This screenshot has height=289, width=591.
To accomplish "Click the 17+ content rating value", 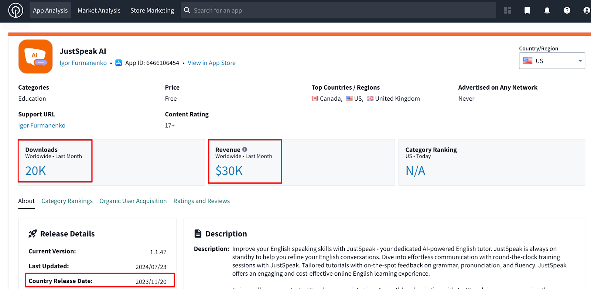I will (170, 125).
